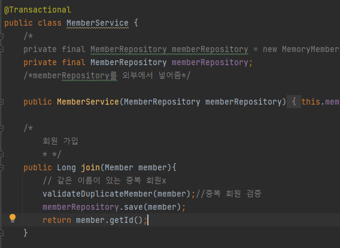Collapse the join method via gutter fold marker
The image size is (340, 248).
[x=1, y=168]
